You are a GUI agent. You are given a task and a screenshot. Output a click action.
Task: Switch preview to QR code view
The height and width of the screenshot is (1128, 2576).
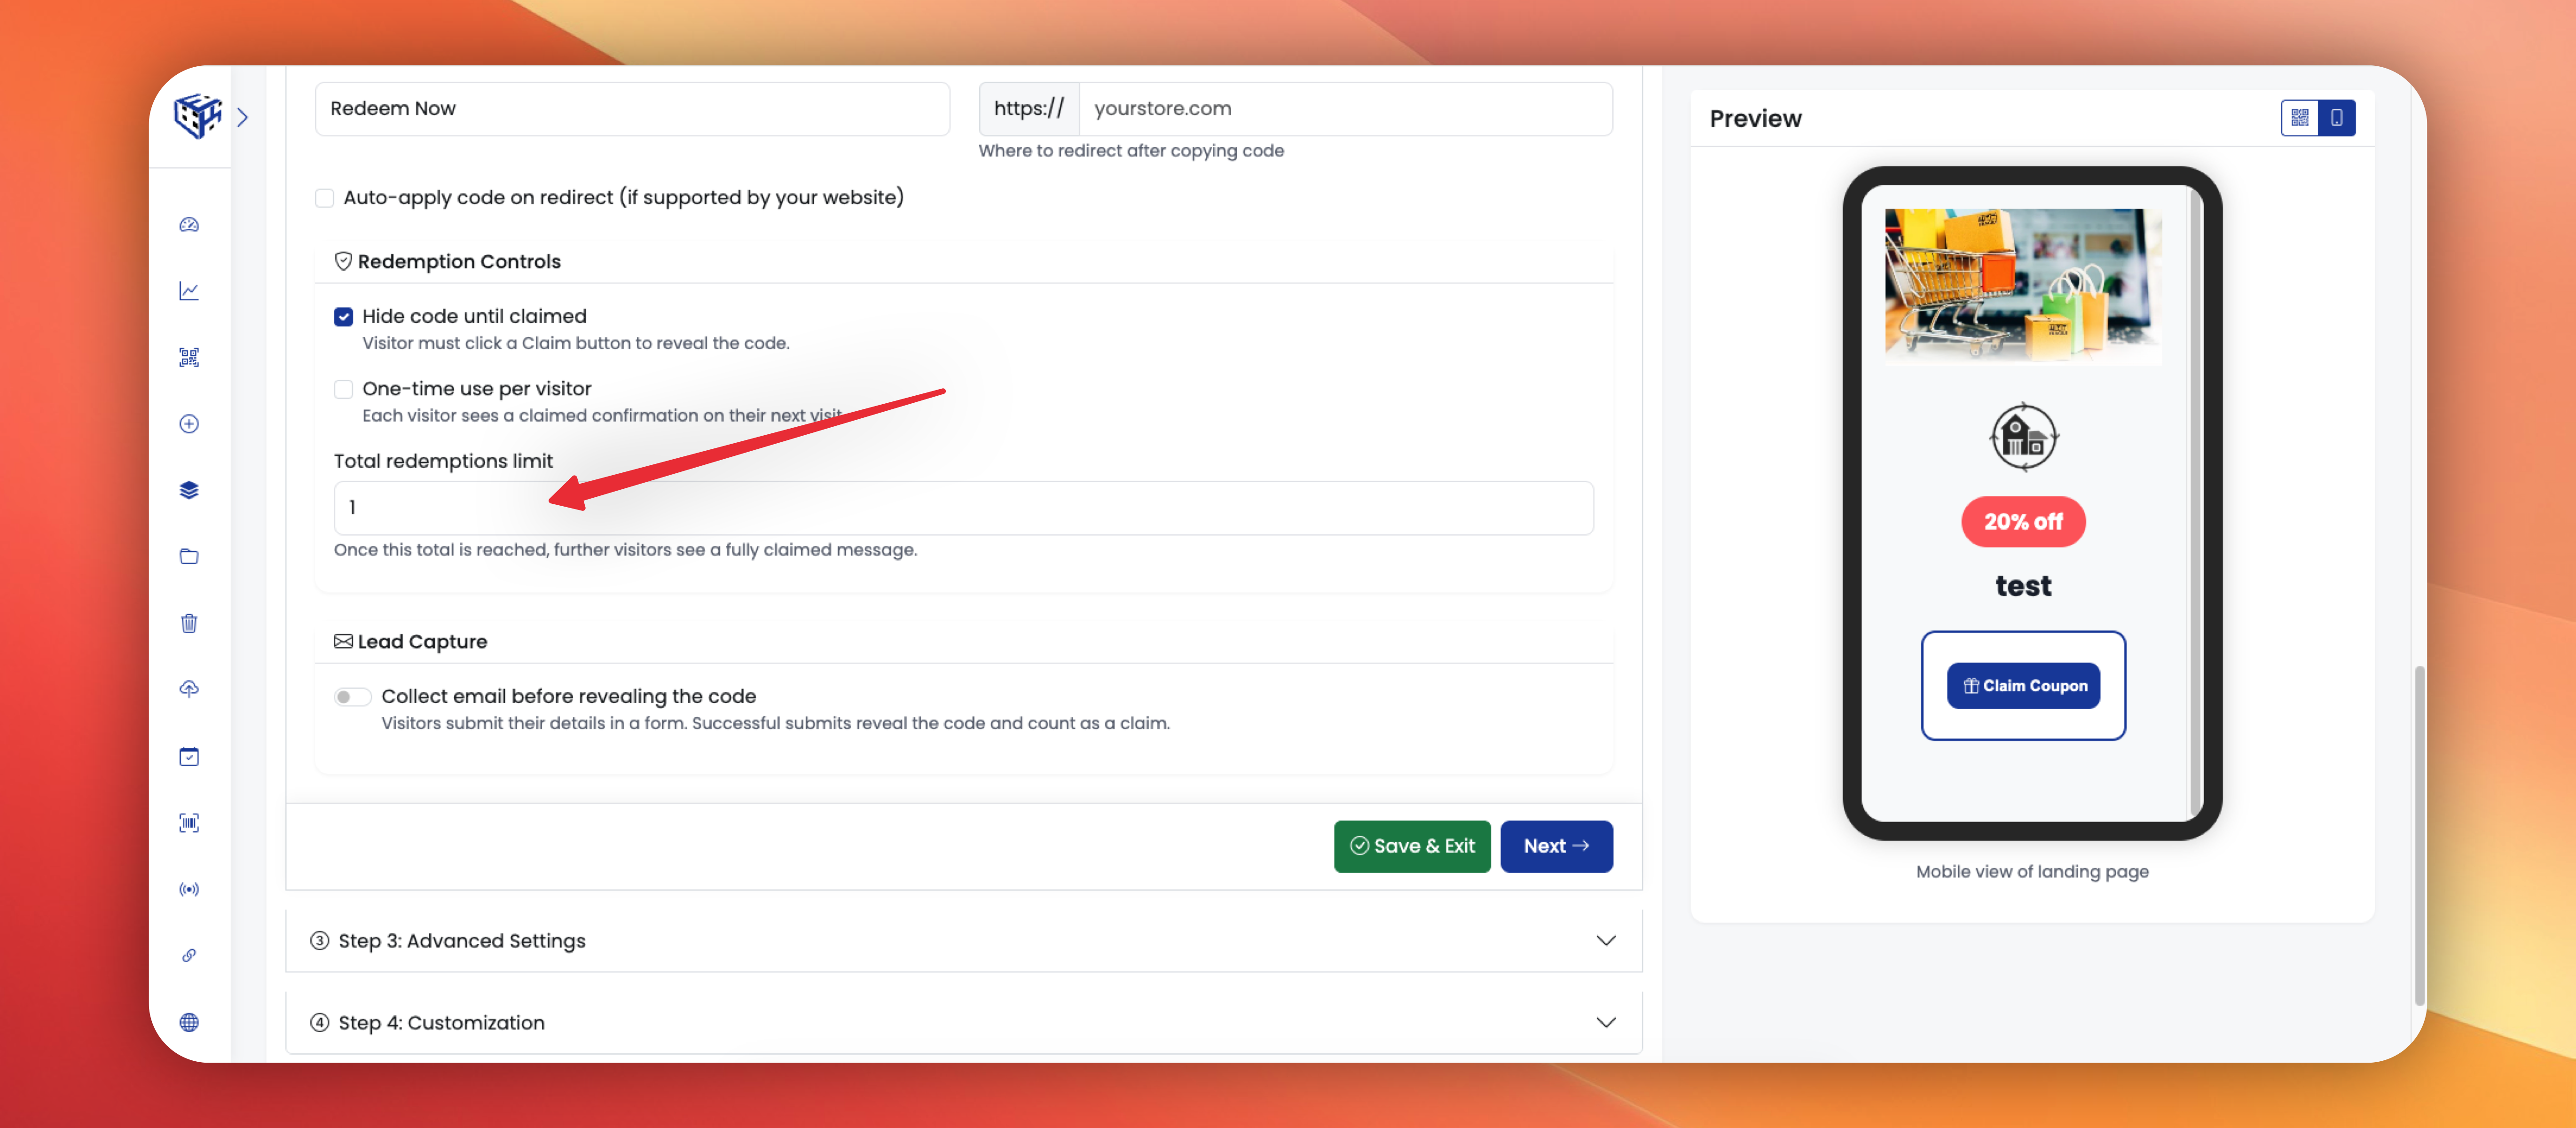point(2299,118)
